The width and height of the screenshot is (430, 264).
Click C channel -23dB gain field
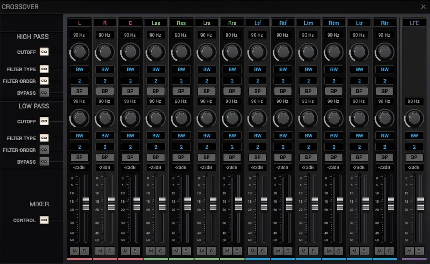(130, 168)
